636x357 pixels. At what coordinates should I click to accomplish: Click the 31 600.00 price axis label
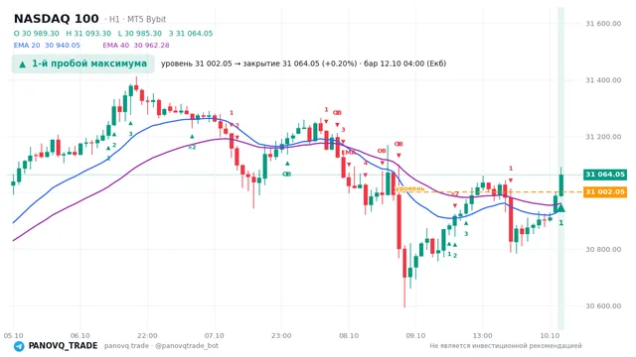point(603,24)
